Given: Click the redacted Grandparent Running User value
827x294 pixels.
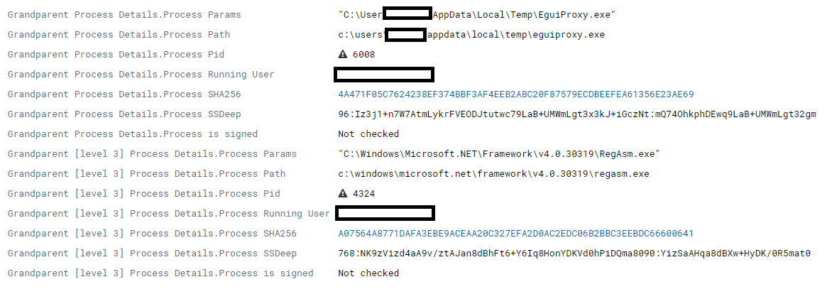Looking at the screenshot, I should click(384, 75).
